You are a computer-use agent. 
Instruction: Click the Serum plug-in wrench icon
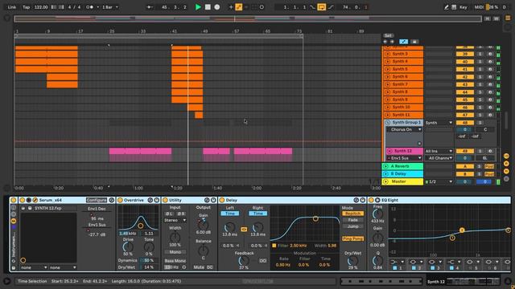[x=35, y=200]
